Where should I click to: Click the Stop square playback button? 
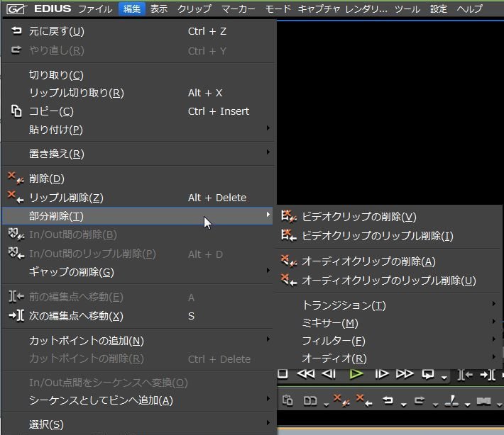pos(283,373)
